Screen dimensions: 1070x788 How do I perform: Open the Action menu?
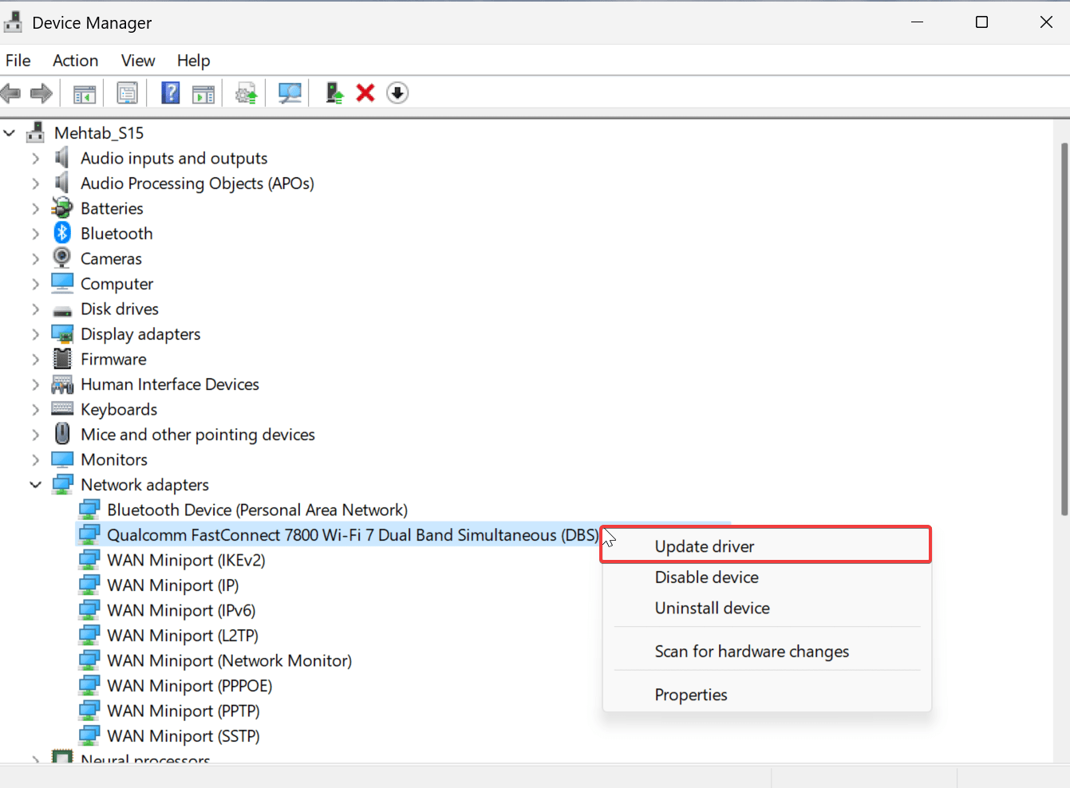(76, 61)
